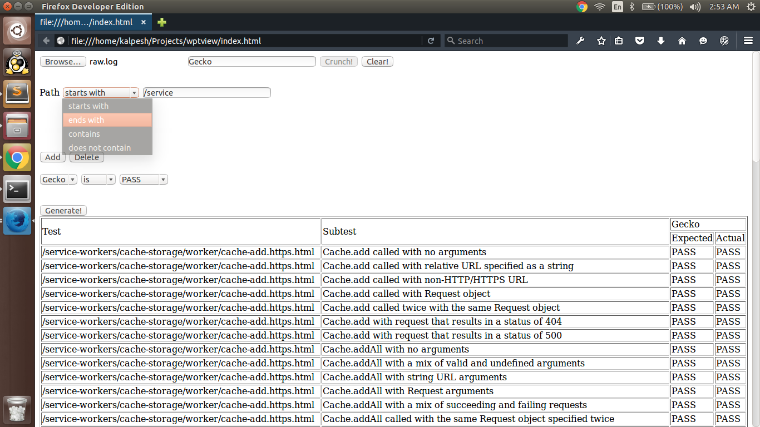Launch Google Chrome from the dock
This screenshot has height=427, width=760.
tap(17, 157)
